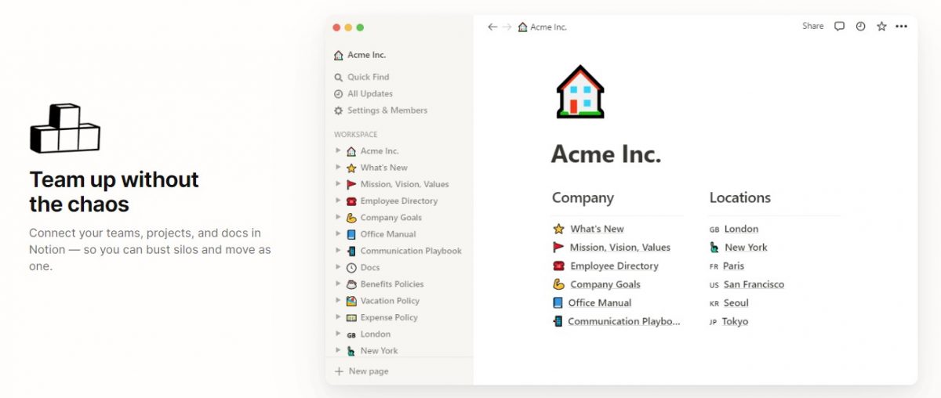The height and width of the screenshot is (398, 941).
Task: Click the blue book icon beside Office Manual in sidebar
Action: (351, 234)
